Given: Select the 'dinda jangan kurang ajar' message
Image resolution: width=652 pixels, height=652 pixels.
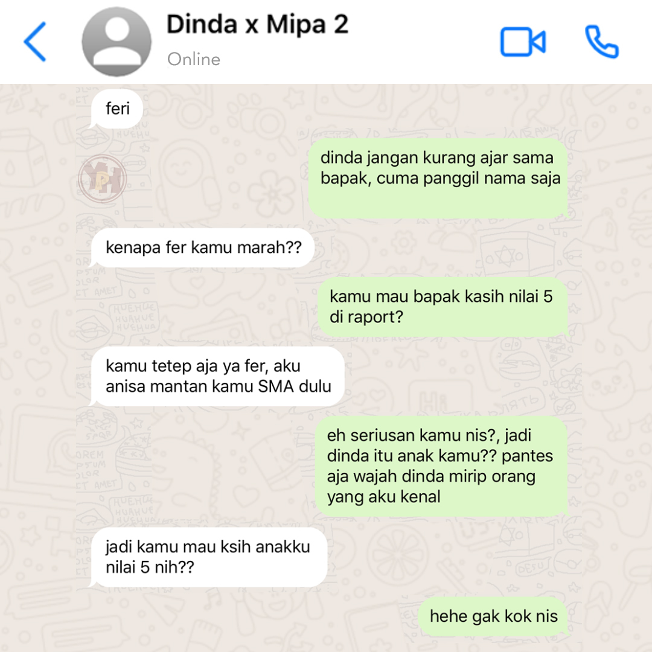Looking at the screenshot, I should [439, 178].
